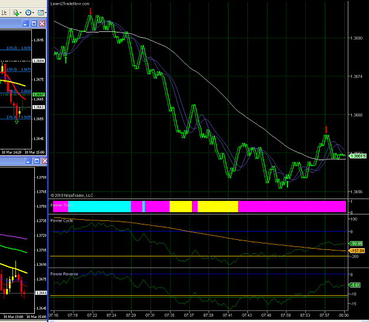Open dropdown arrow beside the green plus icon
This screenshot has width=369, height=322.
point(21,13)
